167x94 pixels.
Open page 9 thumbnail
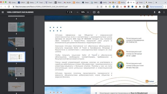point(16,87)
